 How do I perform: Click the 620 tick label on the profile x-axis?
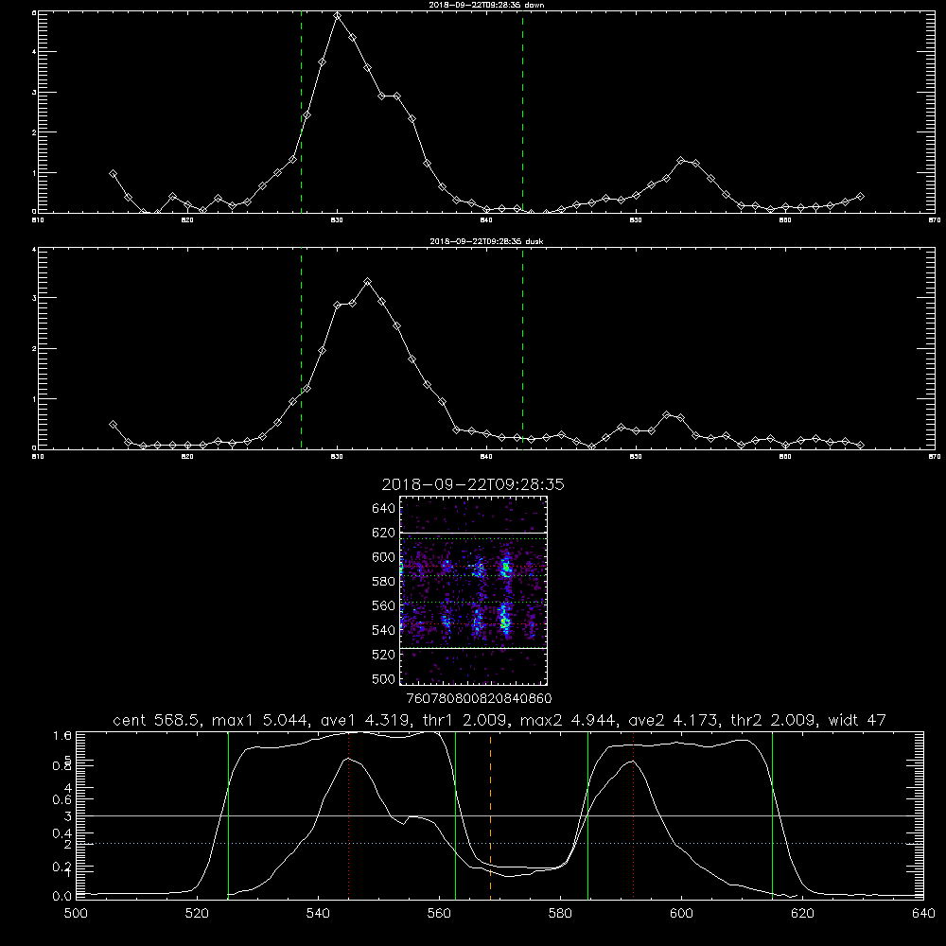(x=802, y=914)
